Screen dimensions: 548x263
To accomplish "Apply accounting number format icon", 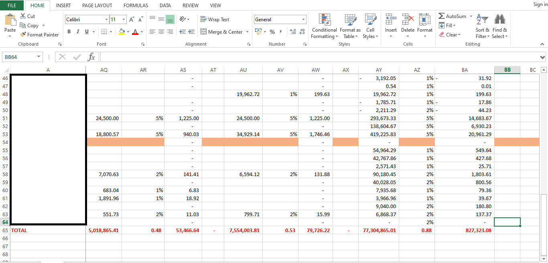I will pyautogui.click(x=258, y=32).
